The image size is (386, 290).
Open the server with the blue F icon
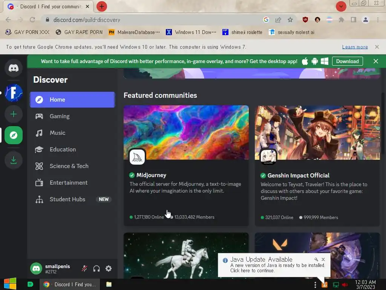(x=14, y=93)
